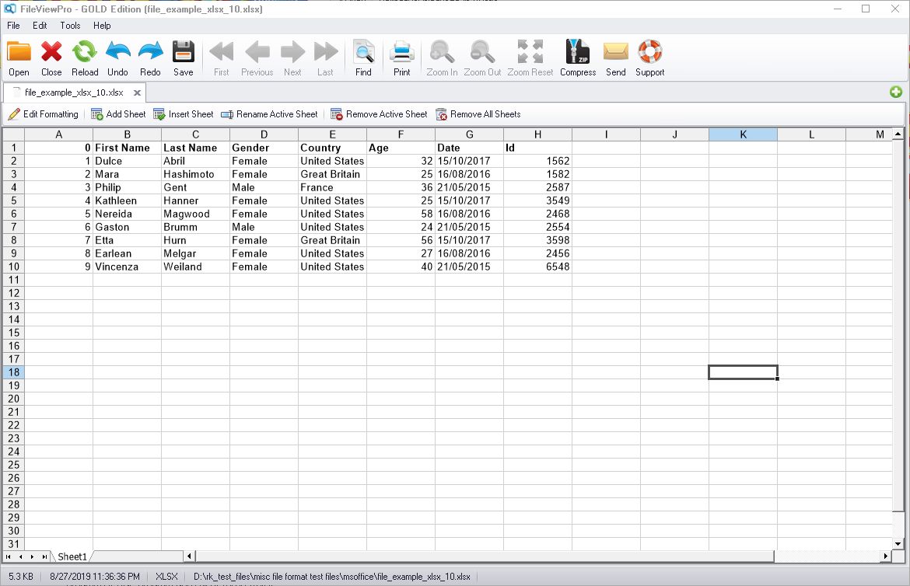This screenshot has height=586, width=910.
Task: Add a sheet using the Add Sheet button
Action: [117, 114]
